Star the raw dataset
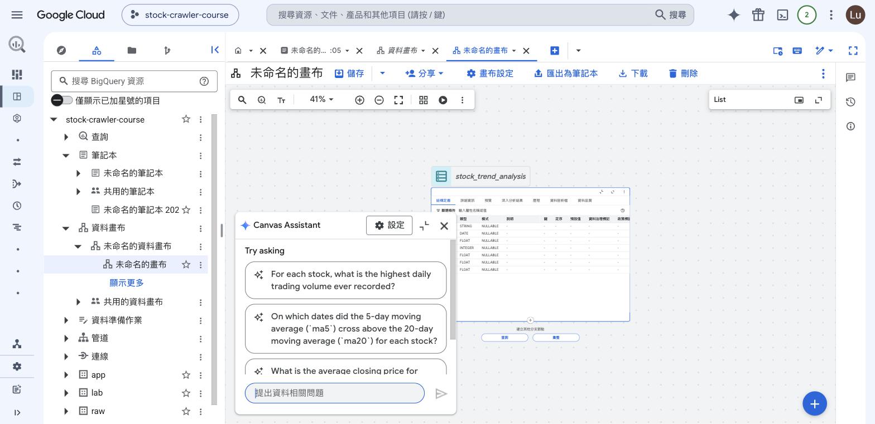Image resolution: width=875 pixels, height=424 pixels. click(x=186, y=411)
